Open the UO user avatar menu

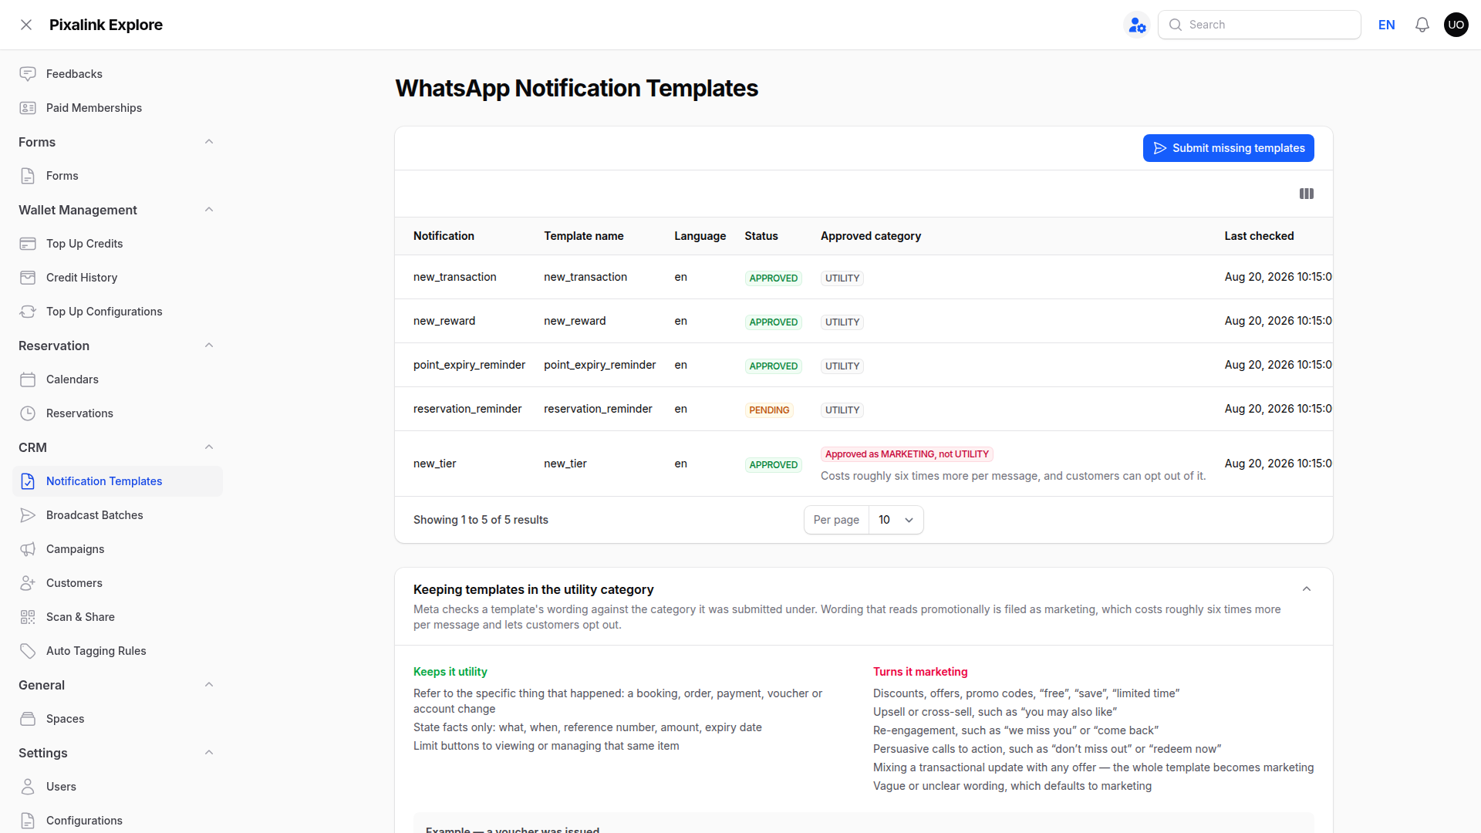pos(1456,25)
